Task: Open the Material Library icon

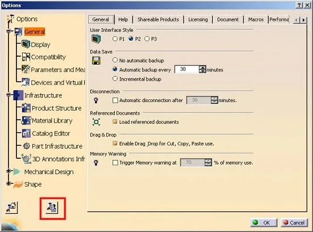Action: coord(26,121)
